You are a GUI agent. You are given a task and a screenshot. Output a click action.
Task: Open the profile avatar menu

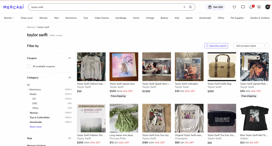click(x=268, y=7)
